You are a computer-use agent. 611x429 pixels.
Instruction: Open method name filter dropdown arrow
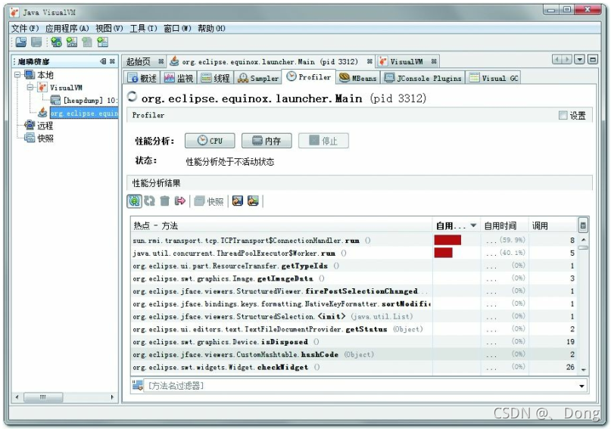(581, 386)
